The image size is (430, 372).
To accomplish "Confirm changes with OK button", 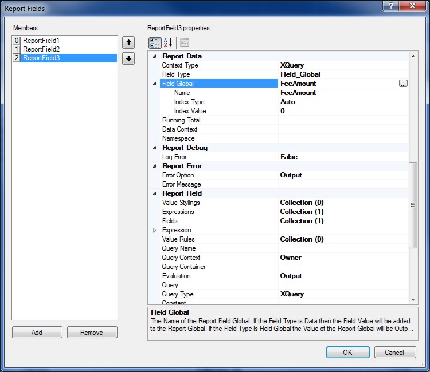I will click(x=347, y=352).
